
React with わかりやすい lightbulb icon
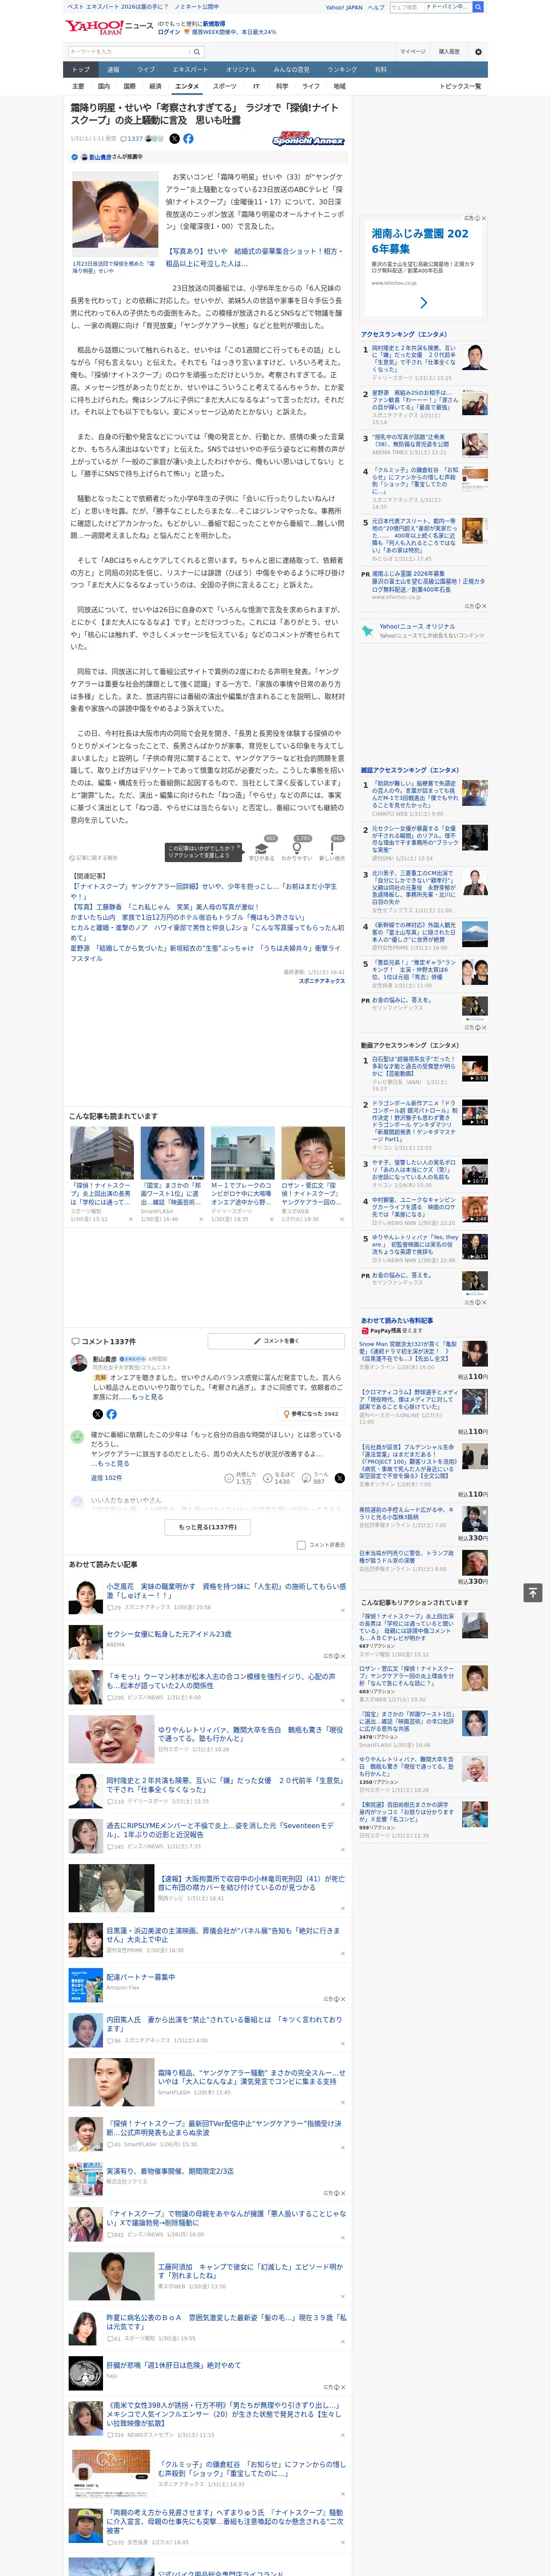tap(297, 849)
